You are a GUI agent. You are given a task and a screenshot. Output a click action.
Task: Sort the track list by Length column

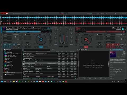(58, 52)
